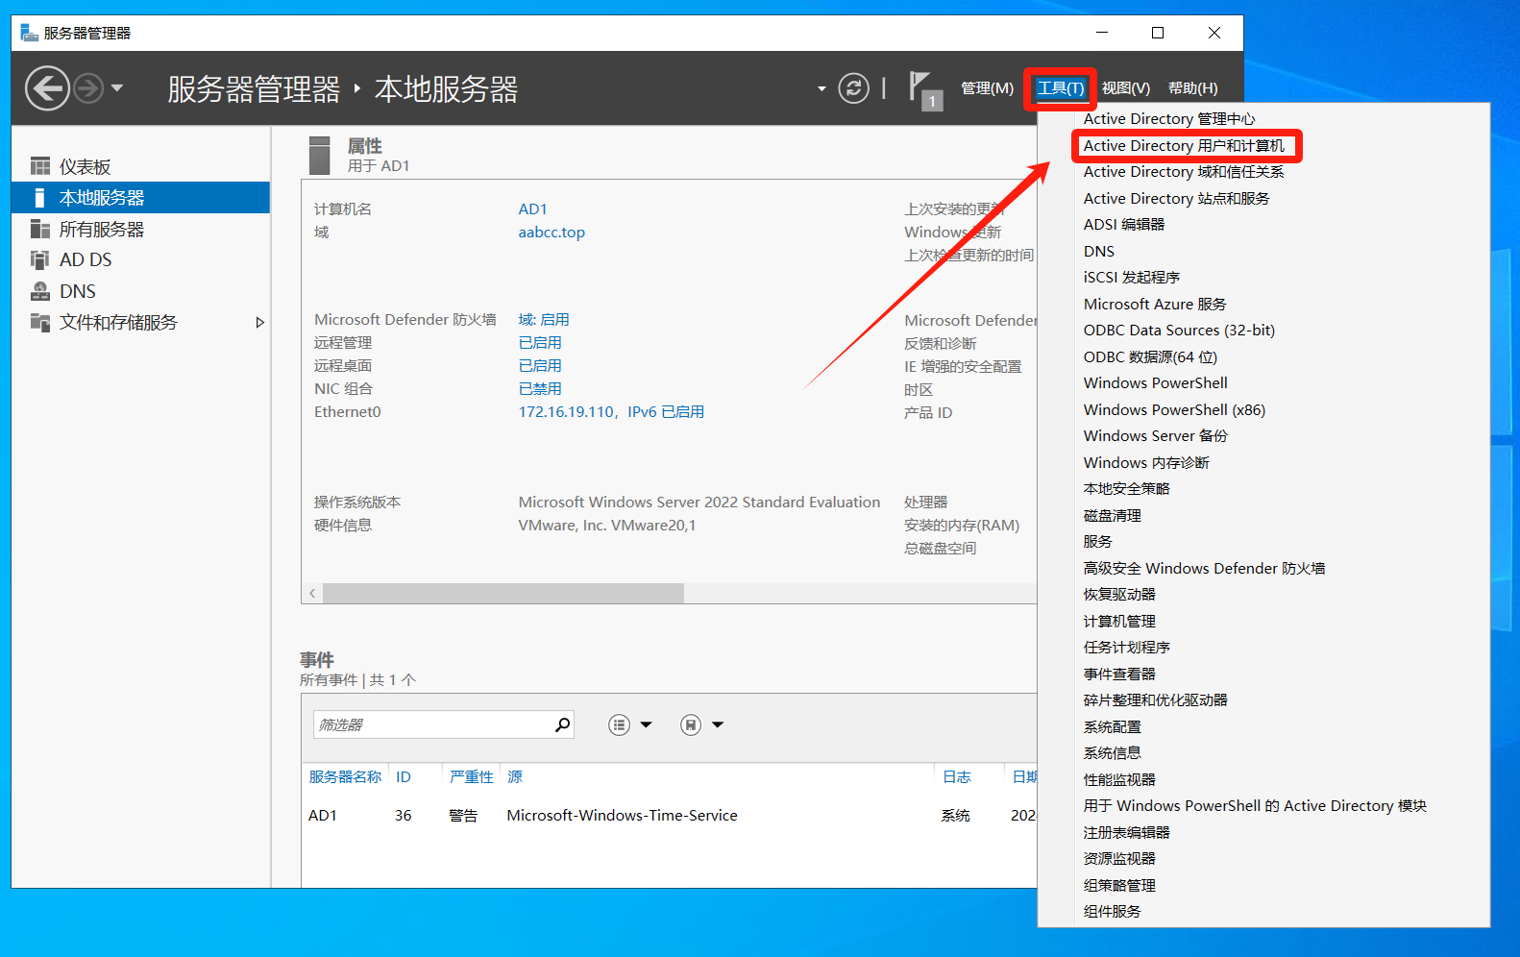The width and height of the screenshot is (1520, 957).
Task: Click the refresh icon in header
Action: [853, 88]
